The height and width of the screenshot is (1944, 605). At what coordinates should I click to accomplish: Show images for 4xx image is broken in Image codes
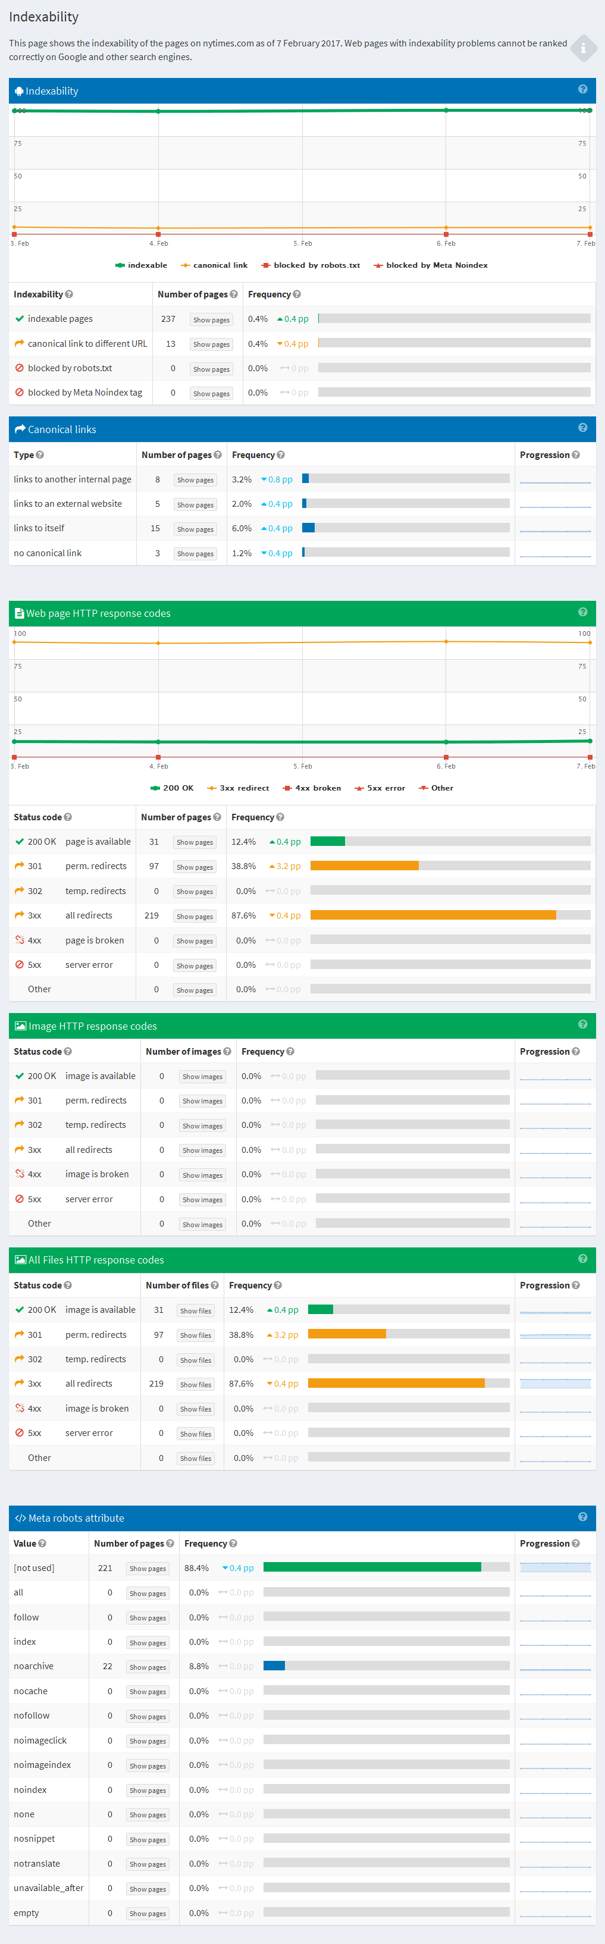[202, 1175]
